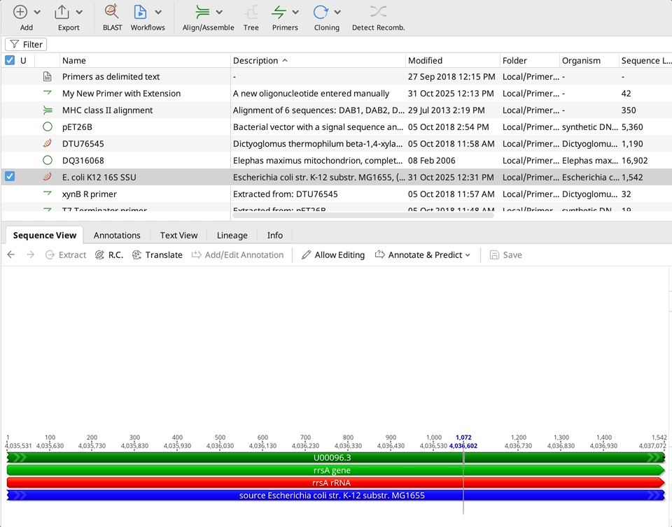The width and height of the screenshot is (672, 527).
Task: Open the Cloning dropdown arrow
Action: (x=337, y=13)
